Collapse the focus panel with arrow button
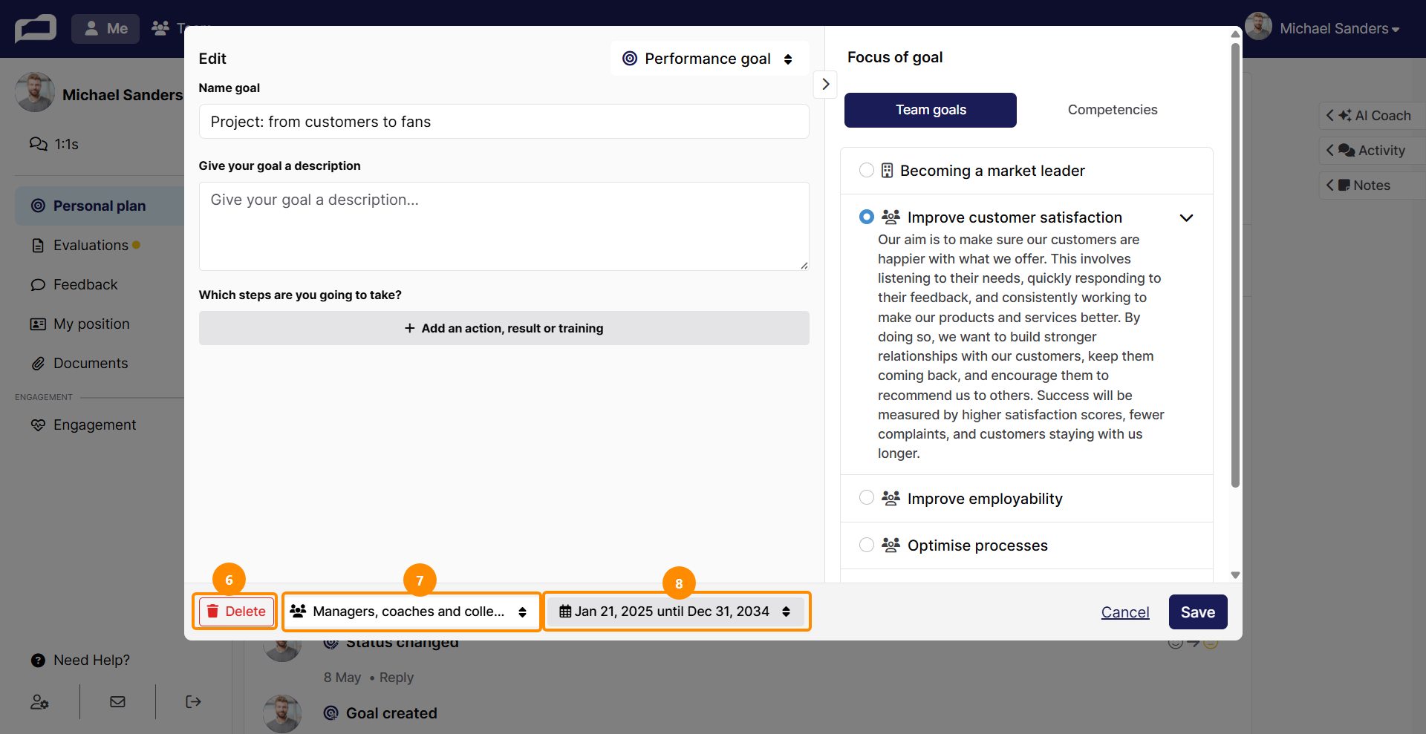 (825, 84)
